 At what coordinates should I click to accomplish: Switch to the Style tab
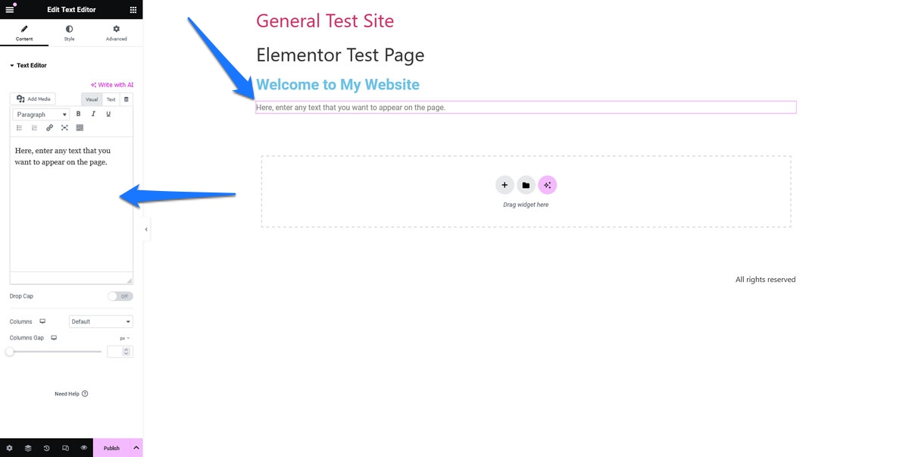coord(69,33)
